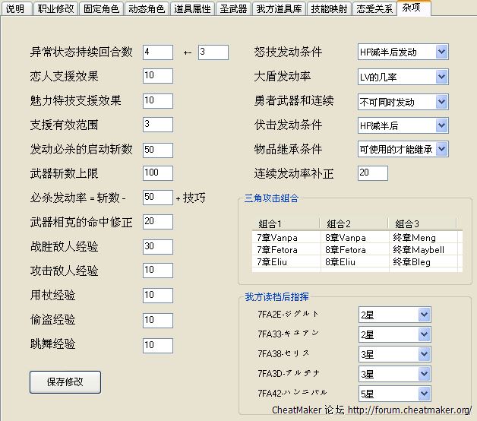Viewport: 477px width, 421px height.
Task: Select the 恋爱关系 tab
Action: 374,8
